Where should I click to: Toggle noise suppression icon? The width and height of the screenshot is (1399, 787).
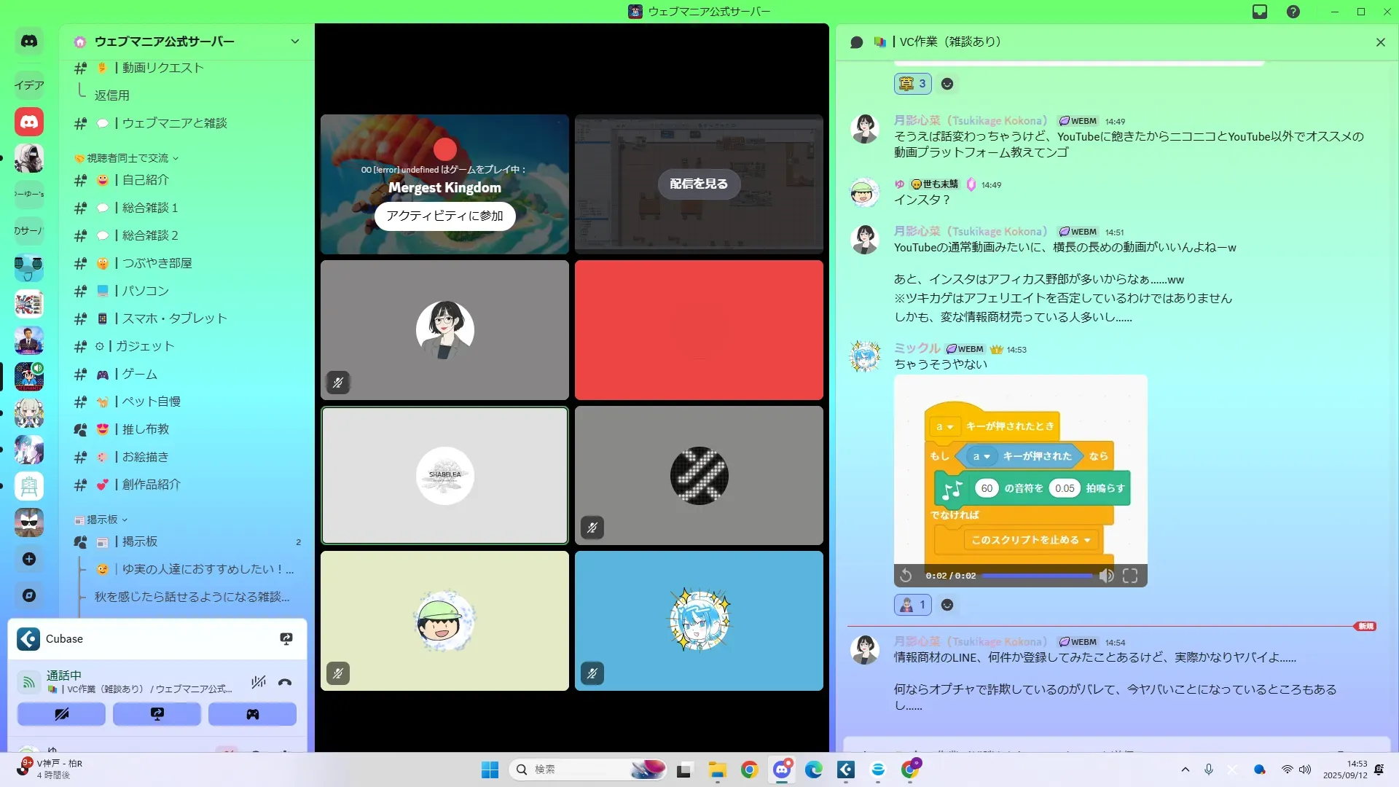point(258,683)
